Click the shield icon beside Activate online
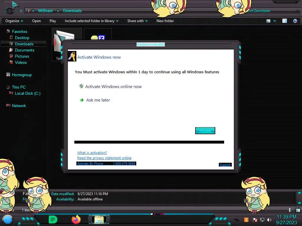Image resolution: width=302 pixels, height=226 pixels. click(x=81, y=86)
